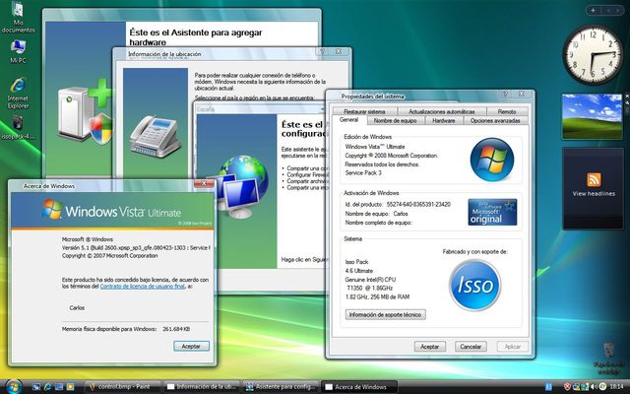630x394 pixels.
Task: Click the Microsoft original software badge
Action: coord(492,212)
